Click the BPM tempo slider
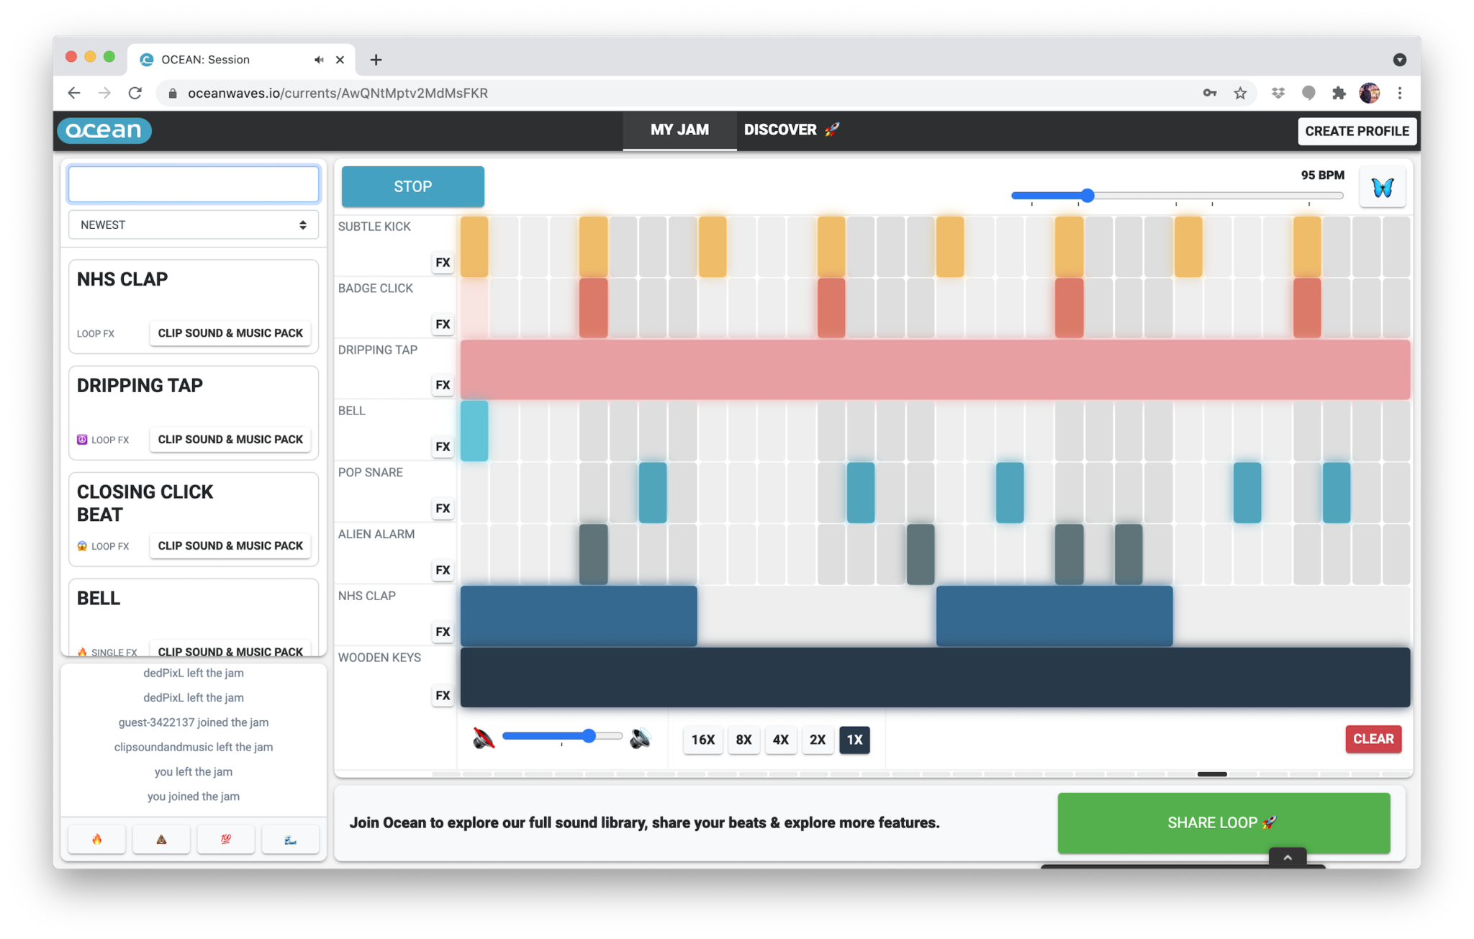 tap(1177, 195)
